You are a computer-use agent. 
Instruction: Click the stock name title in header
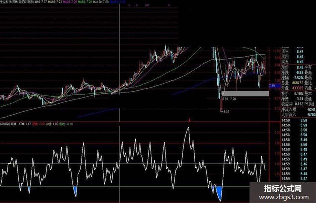(17, 2)
